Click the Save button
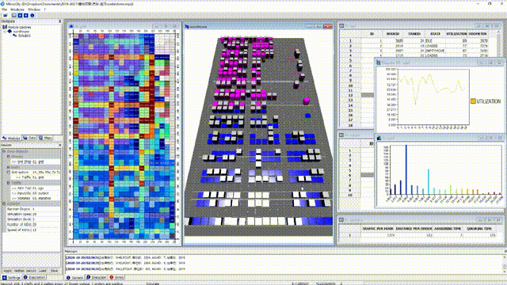This screenshot has width=507, height=285. coord(54,271)
